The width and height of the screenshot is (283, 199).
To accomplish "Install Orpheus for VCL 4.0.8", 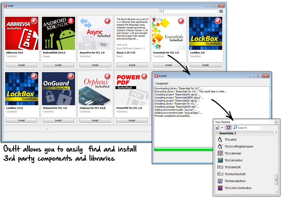I will tap(95, 120).
